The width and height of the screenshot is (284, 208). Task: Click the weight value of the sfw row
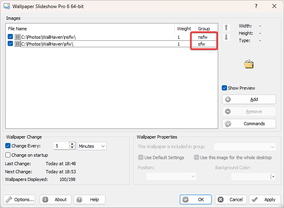pos(179,44)
